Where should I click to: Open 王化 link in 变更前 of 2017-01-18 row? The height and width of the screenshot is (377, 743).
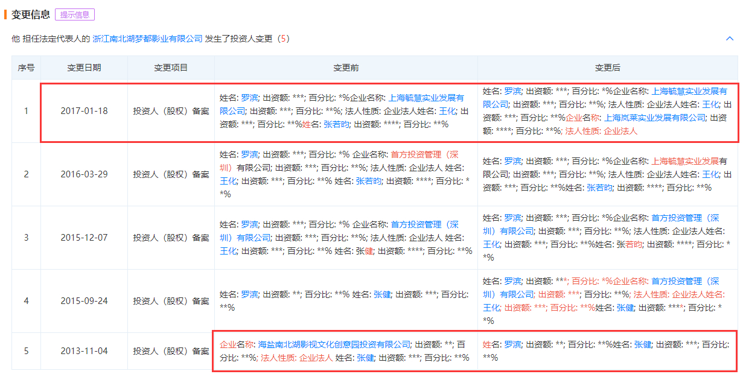[x=447, y=111]
